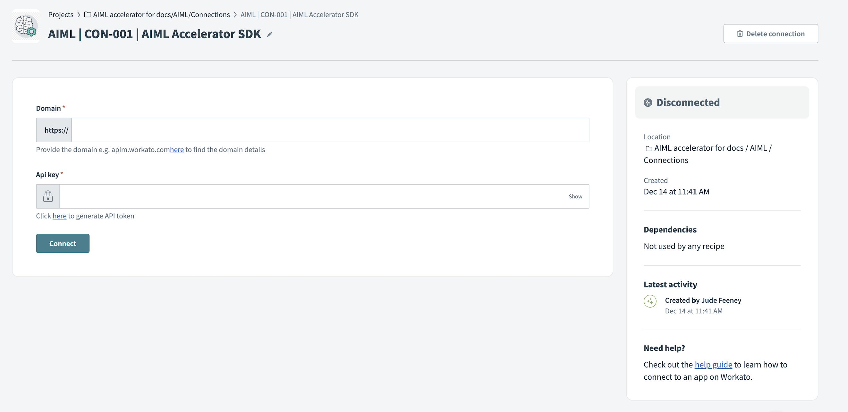Click the lock icon in API key field
The height and width of the screenshot is (412, 848).
[47, 196]
